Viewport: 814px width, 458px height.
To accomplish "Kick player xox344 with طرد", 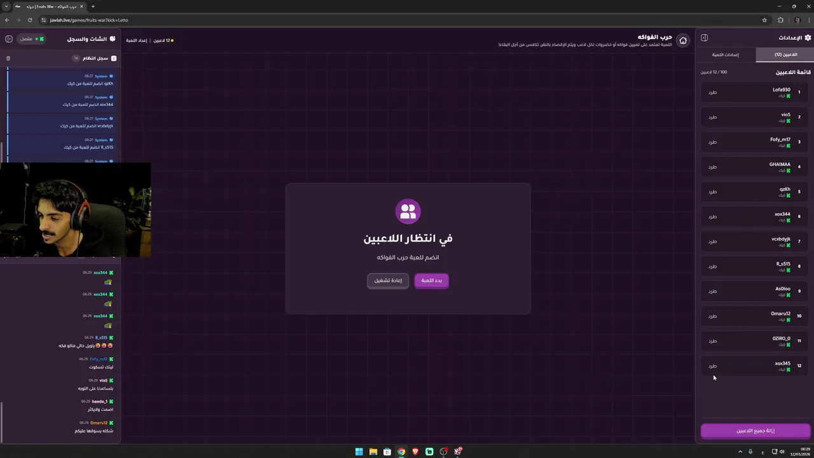I will pos(712,216).
